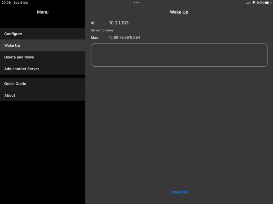Open the About page
Image resolution: width=273 pixels, height=204 pixels.
(x=10, y=95)
